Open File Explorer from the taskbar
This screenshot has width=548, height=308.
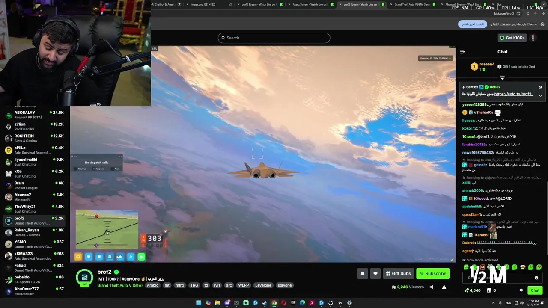coord(217,303)
